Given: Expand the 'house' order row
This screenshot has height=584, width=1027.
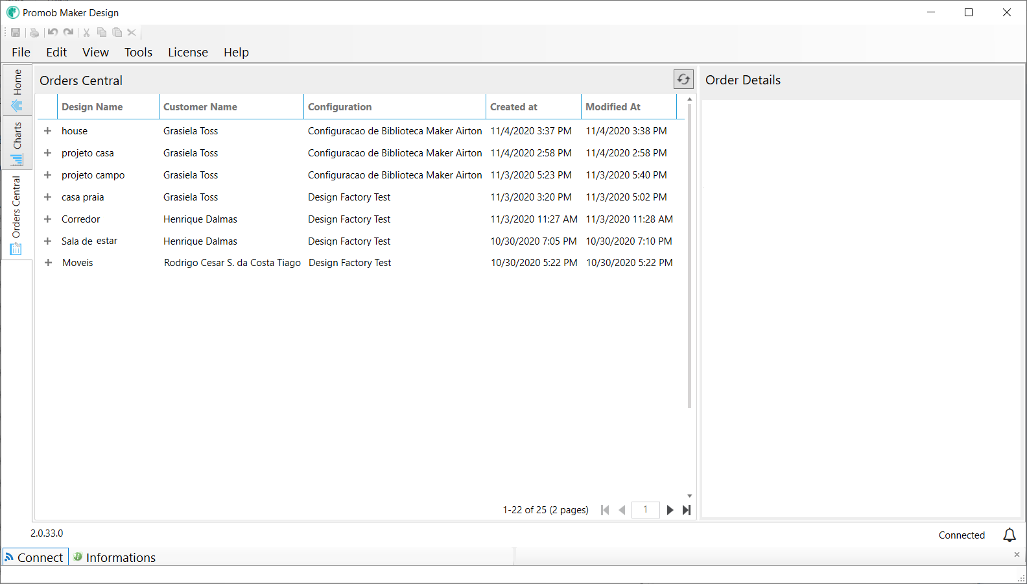Looking at the screenshot, I should [47, 131].
